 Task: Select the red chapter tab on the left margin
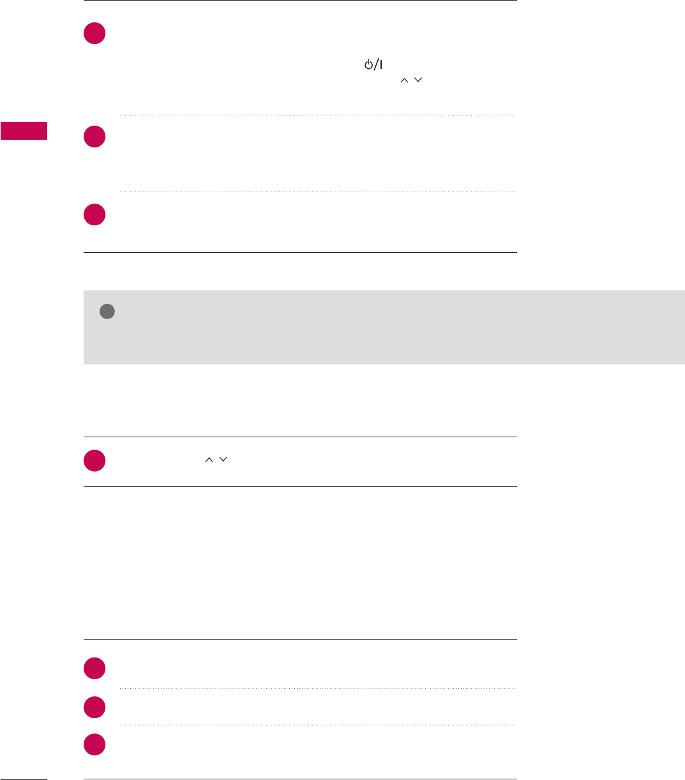(24, 130)
